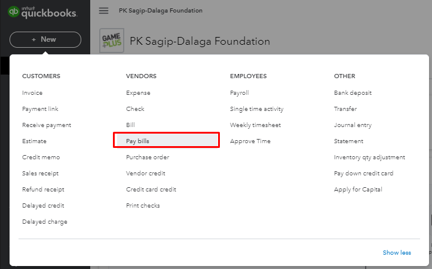
Task: Click Purchase order menu item
Action: (148, 157)
